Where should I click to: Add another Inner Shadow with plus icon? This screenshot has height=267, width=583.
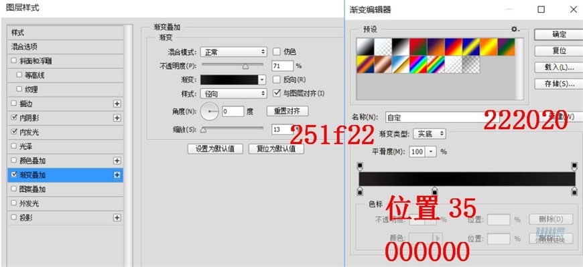point(117,118)
